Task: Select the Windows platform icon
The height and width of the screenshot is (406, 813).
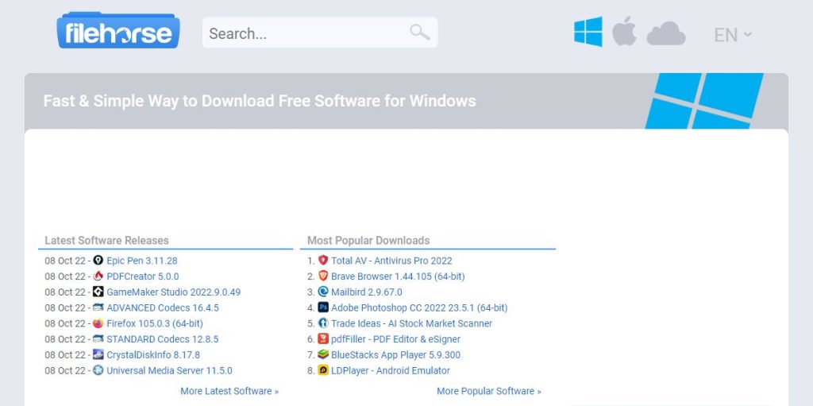Action: (x=588, y=32)
